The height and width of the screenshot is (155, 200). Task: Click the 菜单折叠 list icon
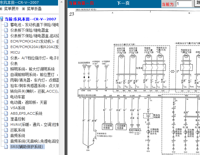coord(23,9)
